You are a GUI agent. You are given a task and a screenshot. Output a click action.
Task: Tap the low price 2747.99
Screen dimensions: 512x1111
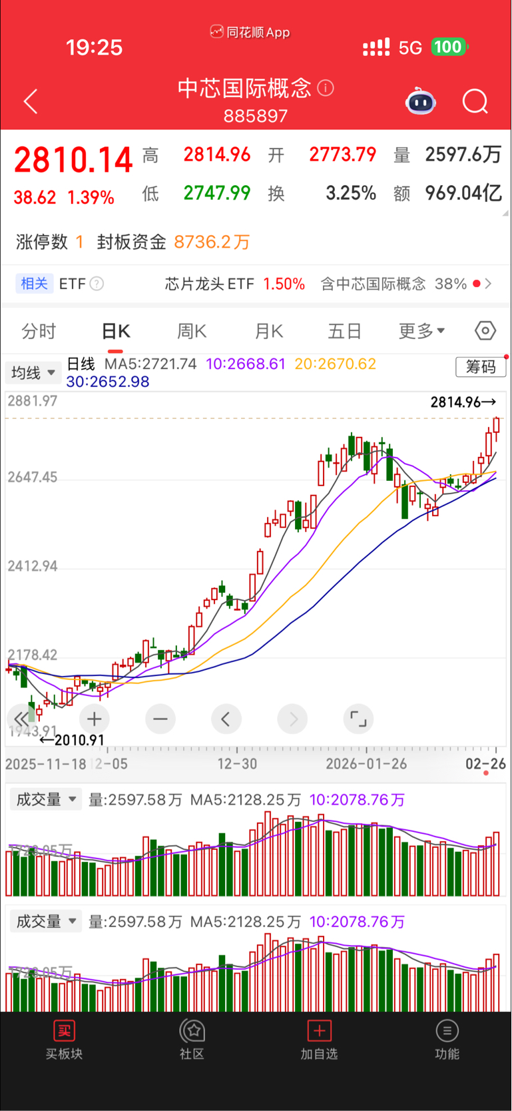click(217, 193)
